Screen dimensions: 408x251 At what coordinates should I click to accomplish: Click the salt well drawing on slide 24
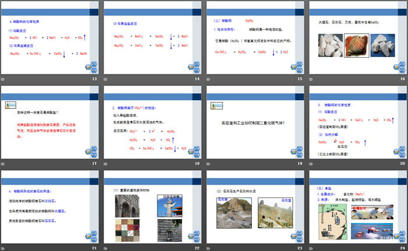tap(333, 222)
